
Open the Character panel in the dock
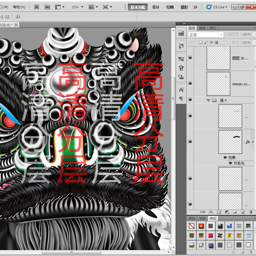(x=181, y=90)
